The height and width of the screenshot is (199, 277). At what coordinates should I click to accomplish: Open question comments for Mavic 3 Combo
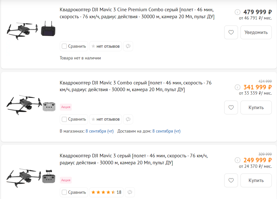(x=128, y=119)
